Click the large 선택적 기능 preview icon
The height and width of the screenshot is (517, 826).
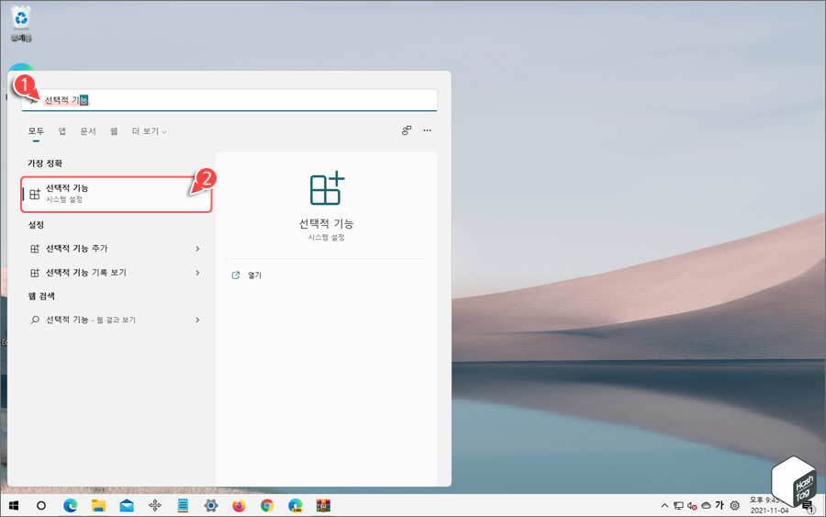click(327, 188)
